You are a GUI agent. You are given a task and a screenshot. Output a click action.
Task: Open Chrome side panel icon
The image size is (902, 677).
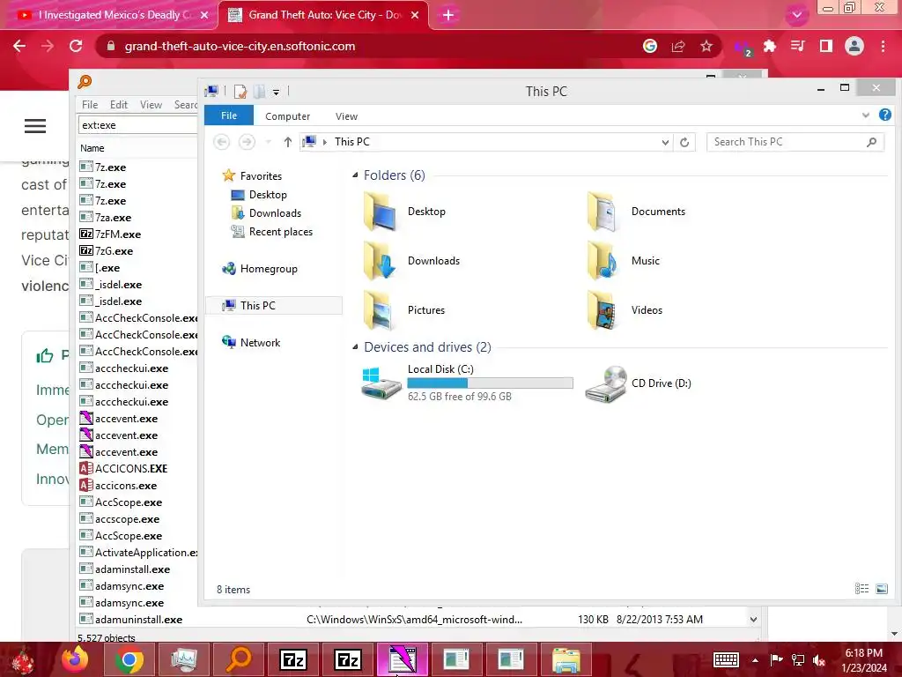click(x=826, y=46)
